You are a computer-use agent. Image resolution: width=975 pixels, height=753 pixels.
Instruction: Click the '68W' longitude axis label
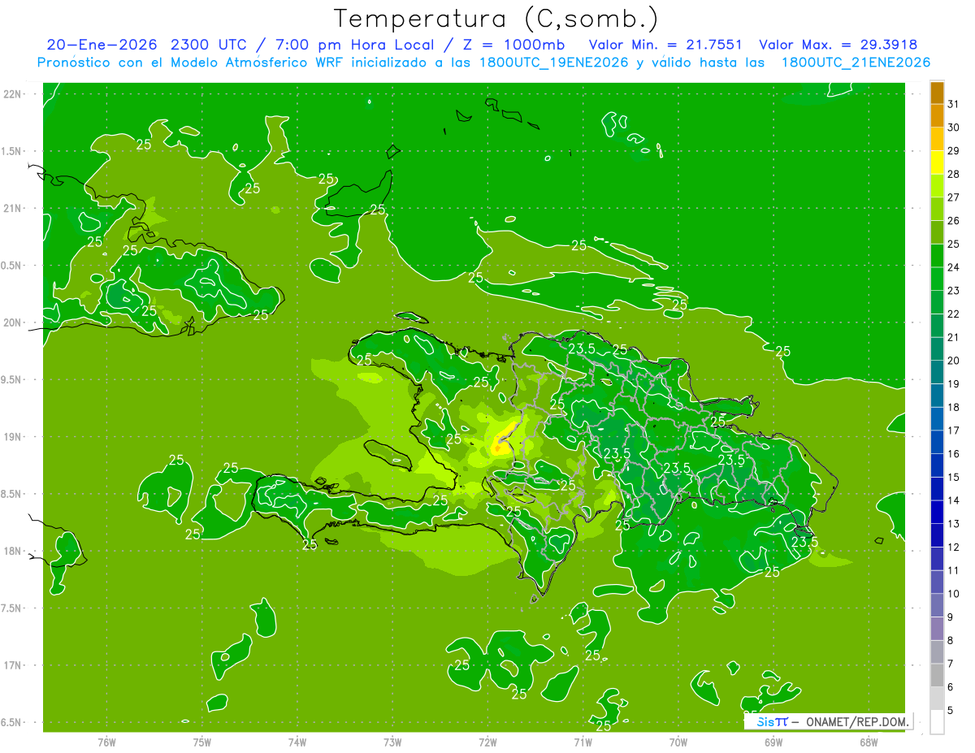point(869,742)
